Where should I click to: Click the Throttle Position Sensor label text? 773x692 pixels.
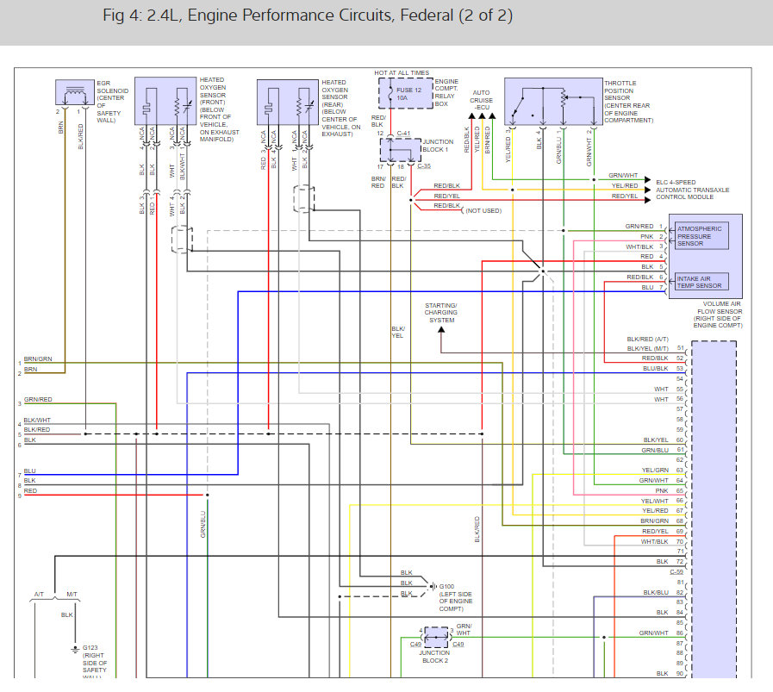coord(628,102)
